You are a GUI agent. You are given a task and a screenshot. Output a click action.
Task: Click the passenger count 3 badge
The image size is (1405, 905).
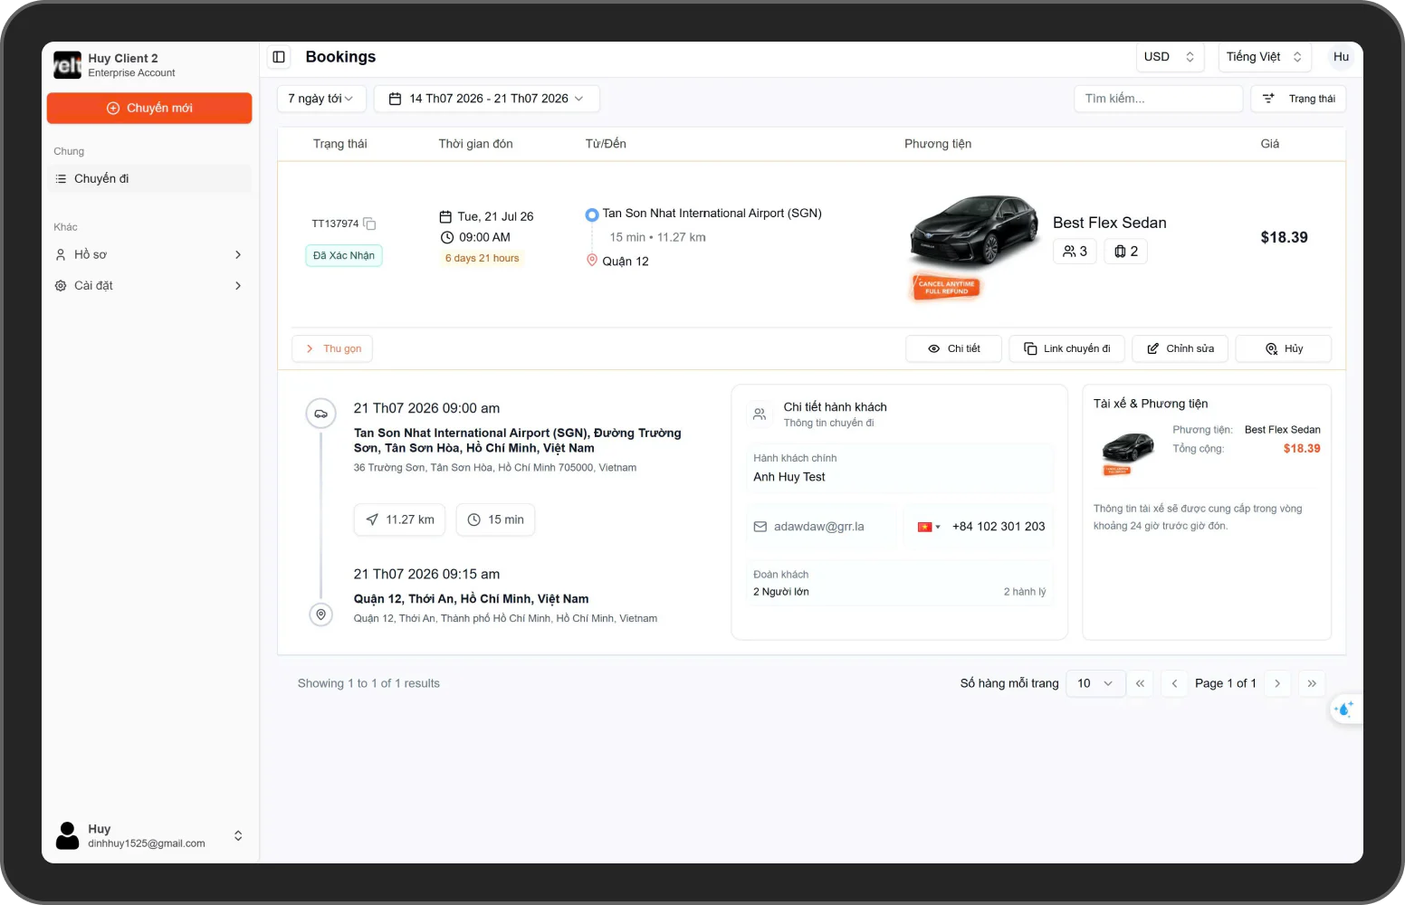coord(1075,252)
